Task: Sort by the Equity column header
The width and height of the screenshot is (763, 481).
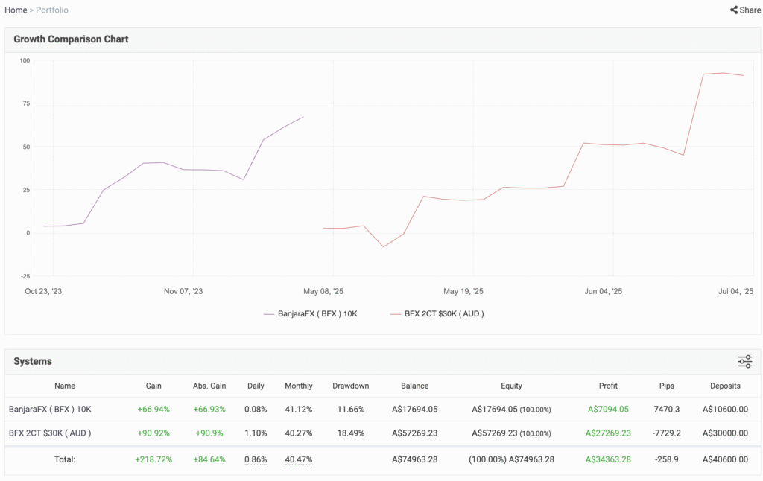Action: click(x=511, y=386)
